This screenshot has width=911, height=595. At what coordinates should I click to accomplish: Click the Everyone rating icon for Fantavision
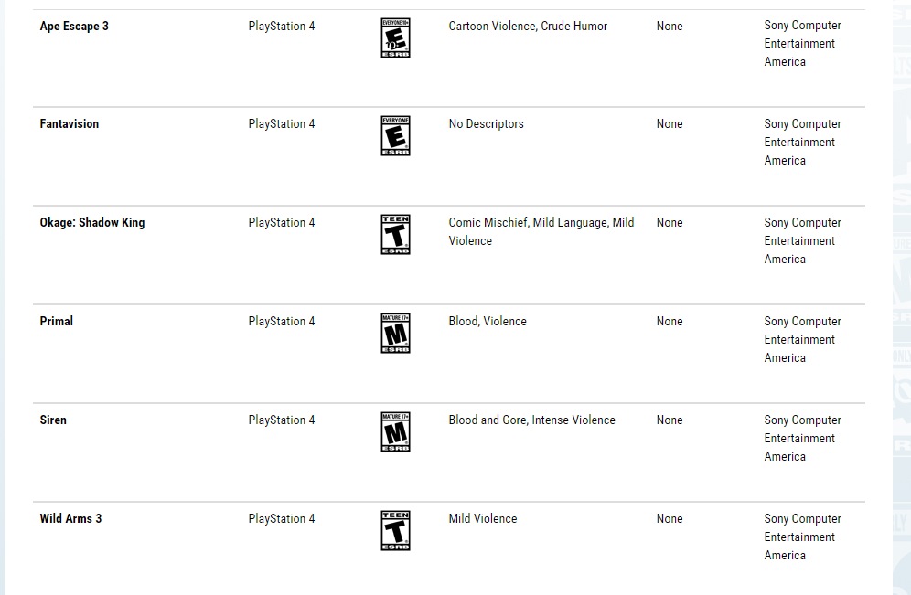click(395, 136)
